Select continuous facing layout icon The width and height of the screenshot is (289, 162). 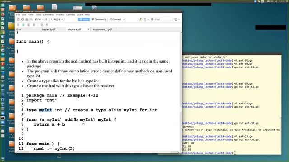[34, 25]
